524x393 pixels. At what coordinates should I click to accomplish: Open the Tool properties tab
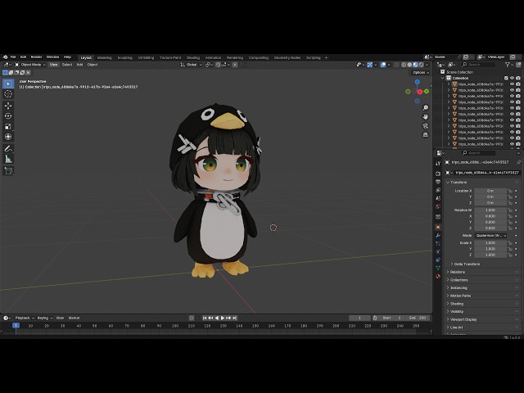pos(438,164)
